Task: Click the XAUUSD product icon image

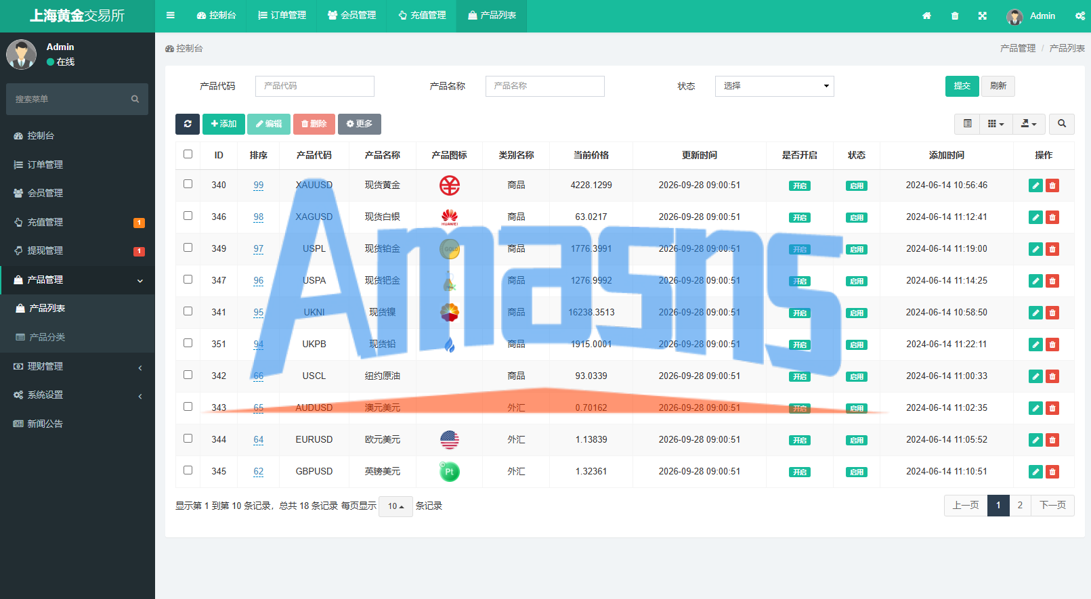Action: click(450, 185)
